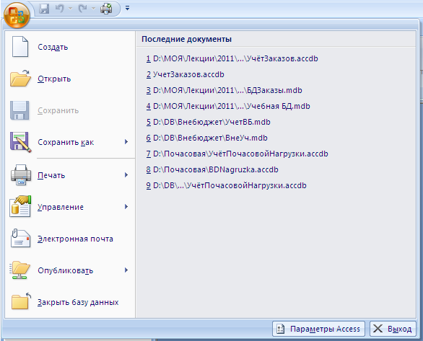Click the diskette icon next to Сохранить

click(x=19, y=110)
